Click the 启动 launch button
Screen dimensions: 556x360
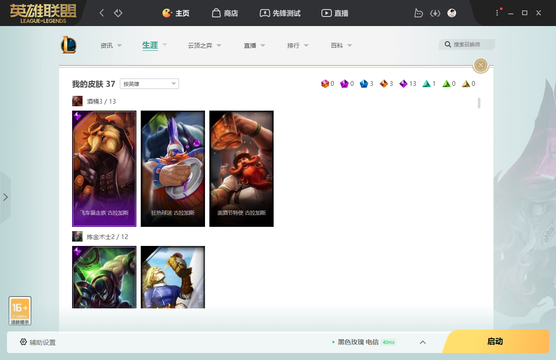pos(495,341)
